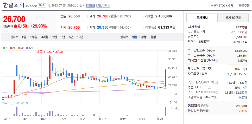Click the tall latest volume bar
252x124 pixels.
coord(166,112)
